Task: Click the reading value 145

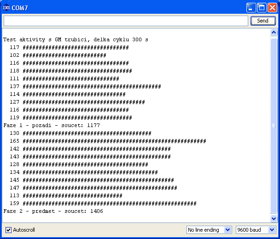Action: tap(14, 180)
